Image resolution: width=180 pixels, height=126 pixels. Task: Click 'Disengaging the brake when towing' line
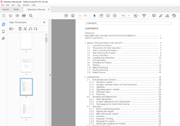point(112,104)
